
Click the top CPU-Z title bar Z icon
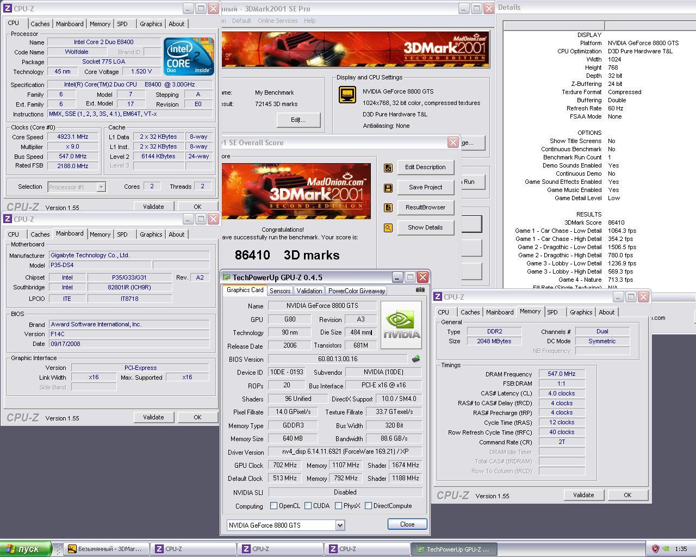click(8, 9)
